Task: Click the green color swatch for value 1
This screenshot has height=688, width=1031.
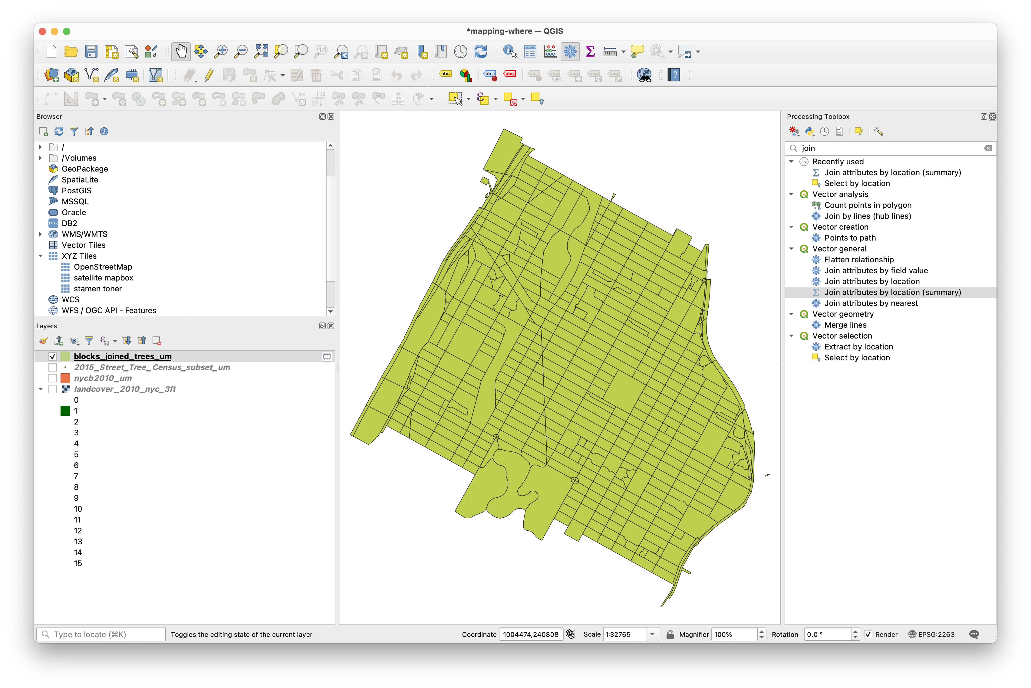Action: 65,410
